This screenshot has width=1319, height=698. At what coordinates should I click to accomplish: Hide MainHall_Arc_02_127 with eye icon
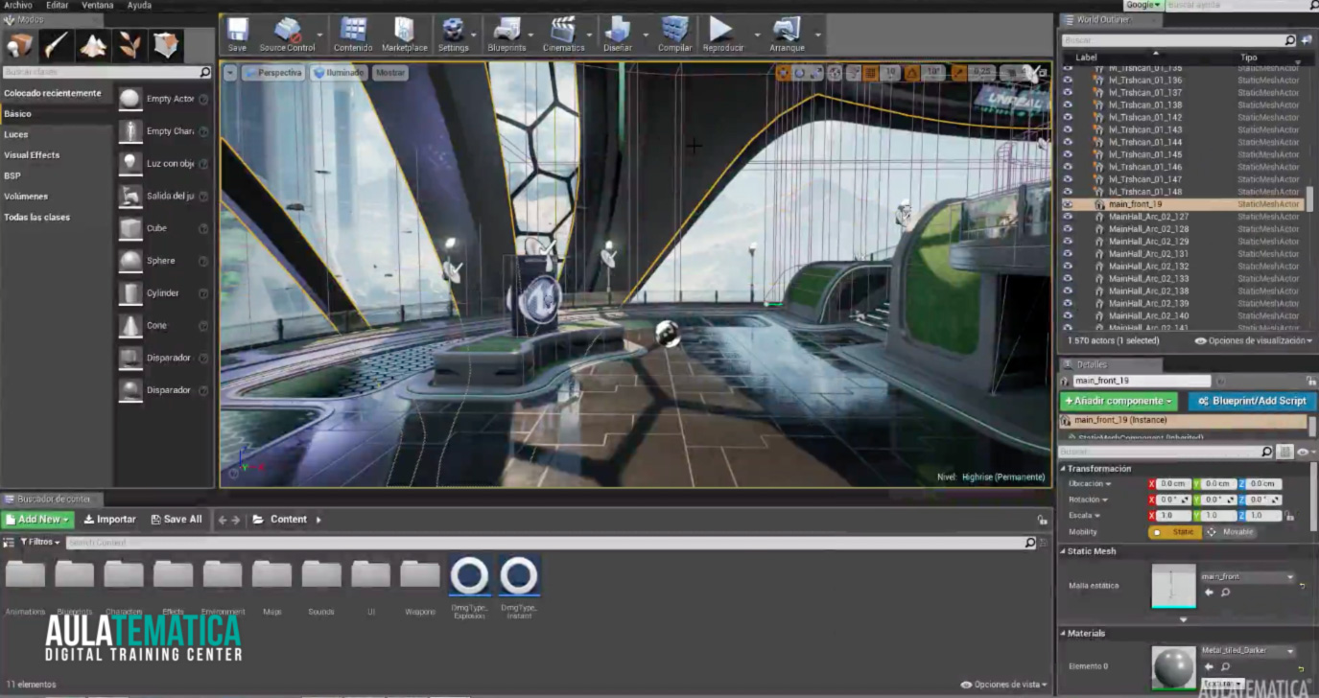click(1068, 217)
